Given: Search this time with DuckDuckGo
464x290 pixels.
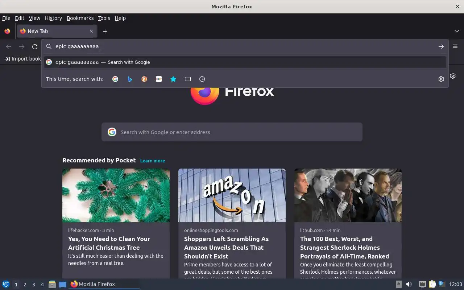Looking at the screenshot, I should 144,79.
